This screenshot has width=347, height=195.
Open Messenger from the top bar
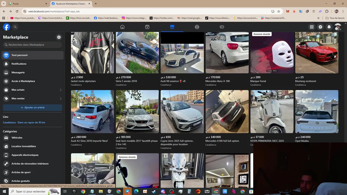pyautogui.click(x=320, y=27)
